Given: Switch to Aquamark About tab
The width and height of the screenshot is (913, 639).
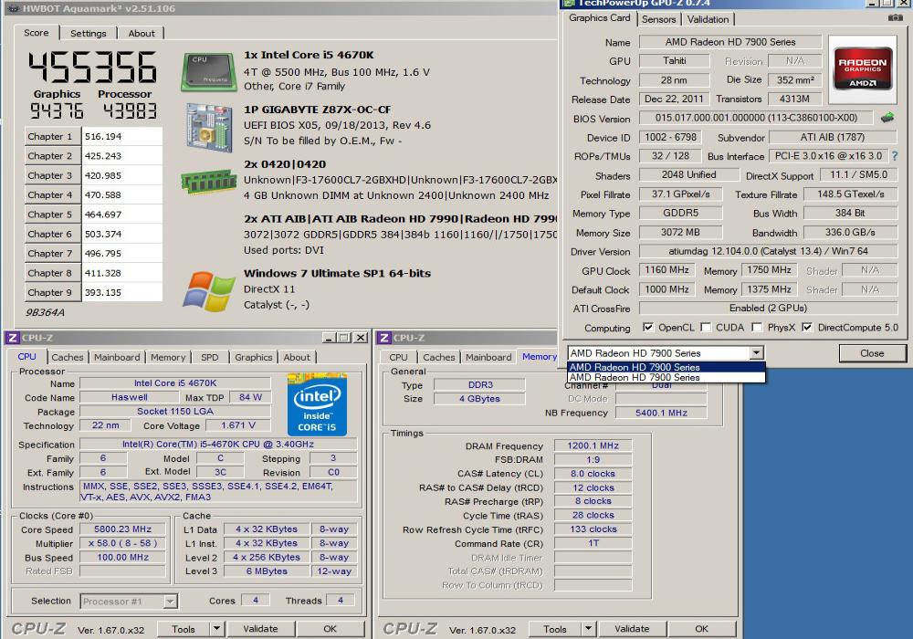Looking at the screenshot, I should [142, 33].
